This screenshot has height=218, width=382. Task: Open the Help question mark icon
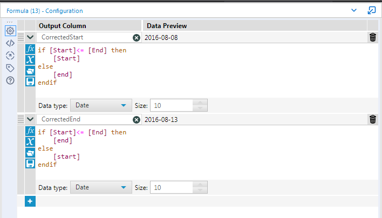point(10,80)
